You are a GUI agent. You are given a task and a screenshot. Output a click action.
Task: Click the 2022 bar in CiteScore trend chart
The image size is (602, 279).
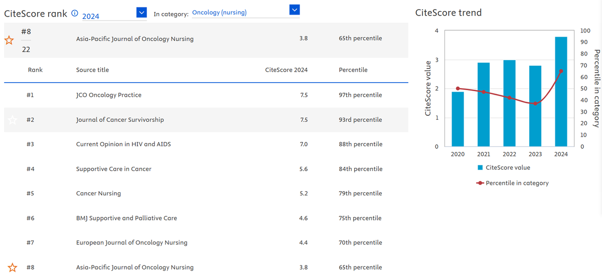tap(509, 103)
